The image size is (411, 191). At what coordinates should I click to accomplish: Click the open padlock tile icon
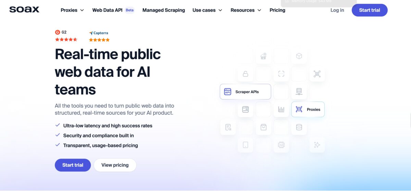245,74
